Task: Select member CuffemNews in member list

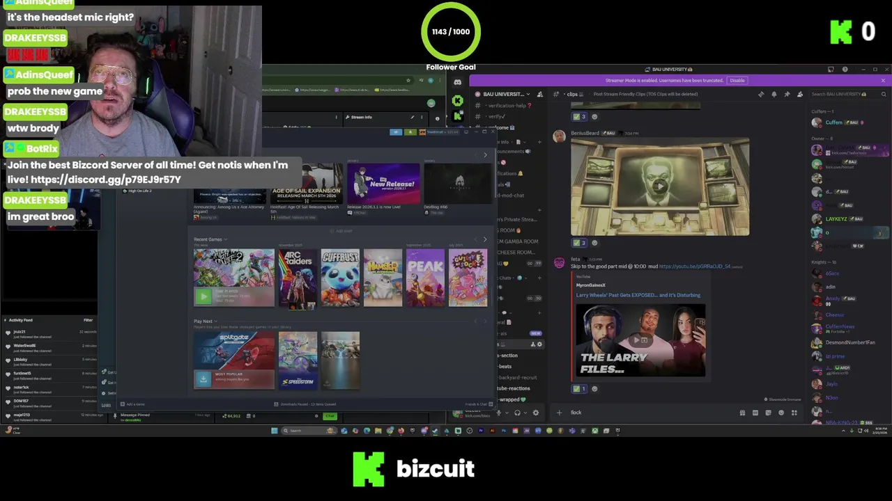Action: [x=849, y=328]
